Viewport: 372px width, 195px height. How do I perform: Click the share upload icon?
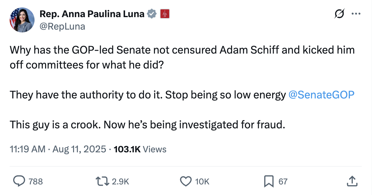pyautogui.click(x=351, y=181)
